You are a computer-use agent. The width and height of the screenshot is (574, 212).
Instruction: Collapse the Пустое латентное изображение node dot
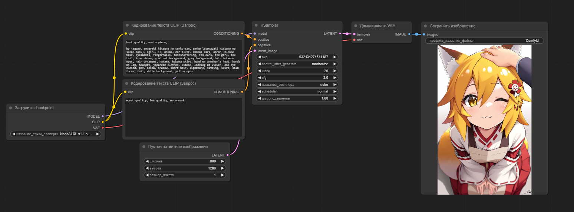144,147
